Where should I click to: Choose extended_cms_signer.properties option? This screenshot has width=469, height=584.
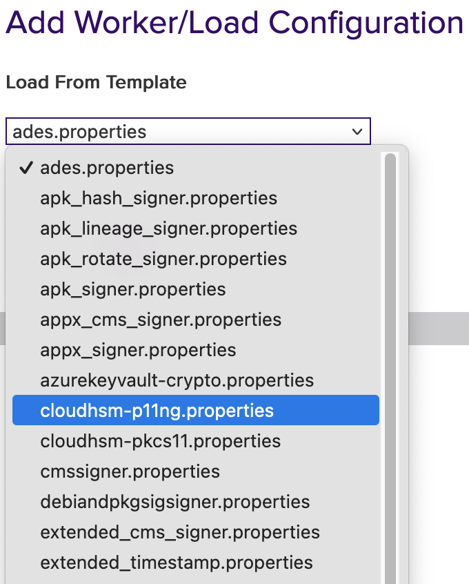click(x=180, y=532)
